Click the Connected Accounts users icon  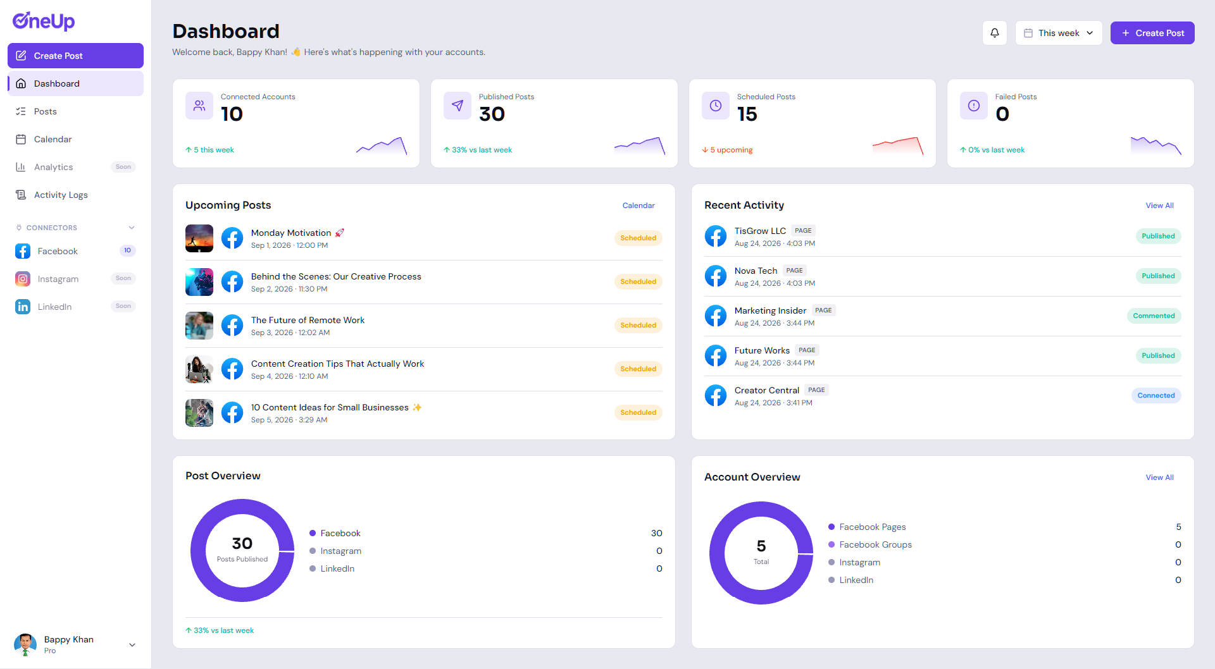tap(199, 106)
